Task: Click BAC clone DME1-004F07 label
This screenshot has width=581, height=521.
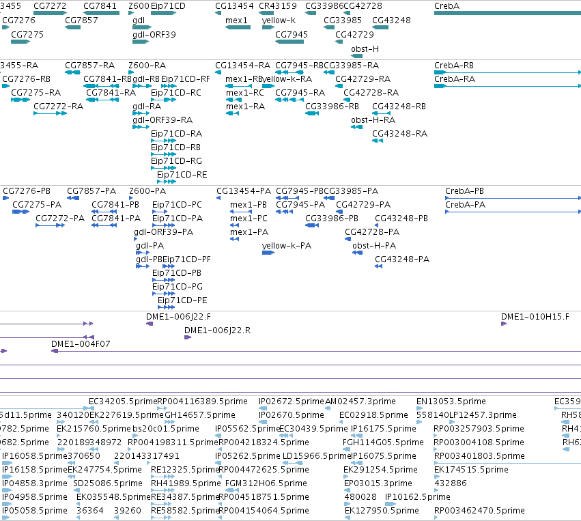Action: 81,344
